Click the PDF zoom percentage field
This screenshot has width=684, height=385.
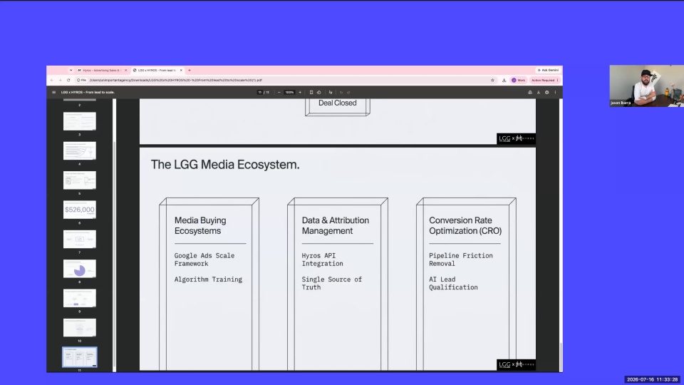[x=289, y=92]
